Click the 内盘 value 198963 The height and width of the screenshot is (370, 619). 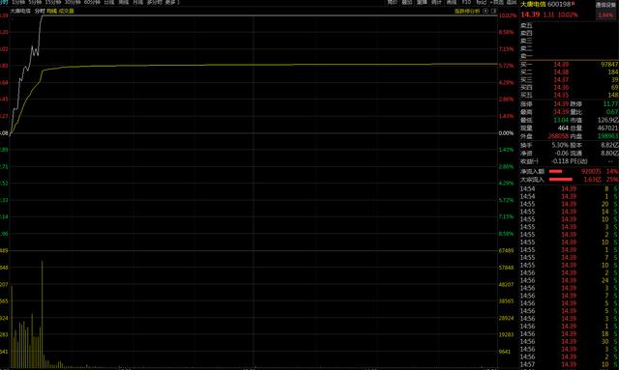click(608, 136)
